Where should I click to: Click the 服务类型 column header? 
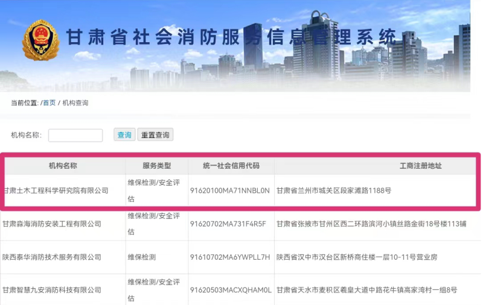click(156, 166)
